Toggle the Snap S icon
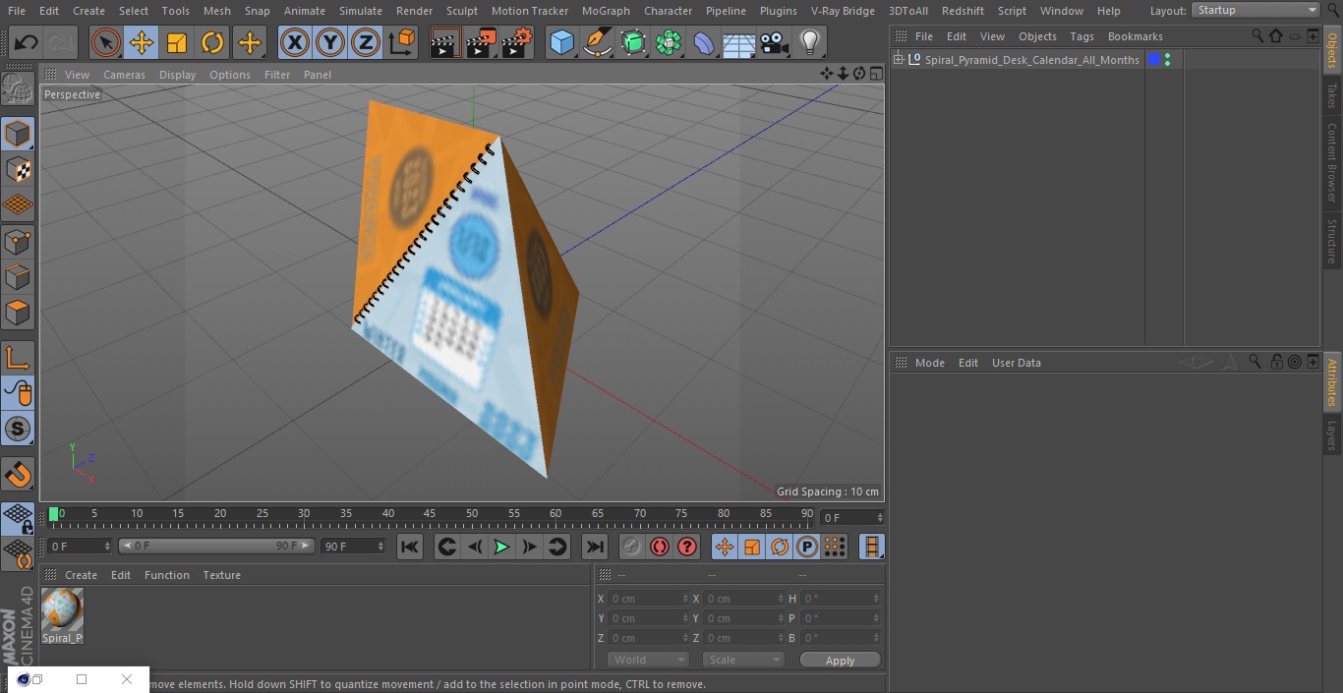 coord(18,429)
